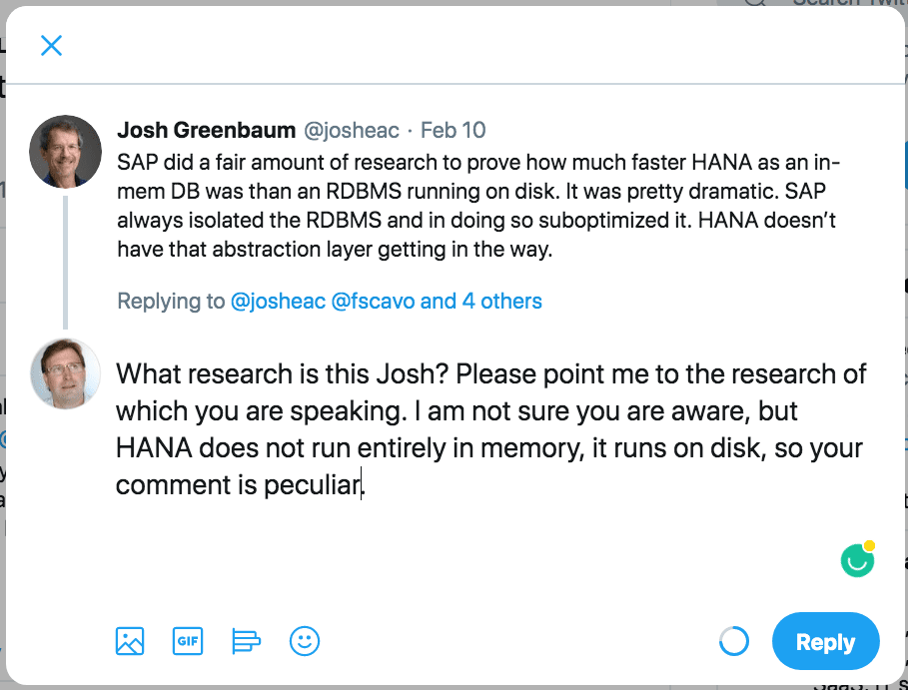Image resolution: width=908 pixels, height=690 pixels.
Task: Click the character count progress ring
Action: [x=734, y=641]
